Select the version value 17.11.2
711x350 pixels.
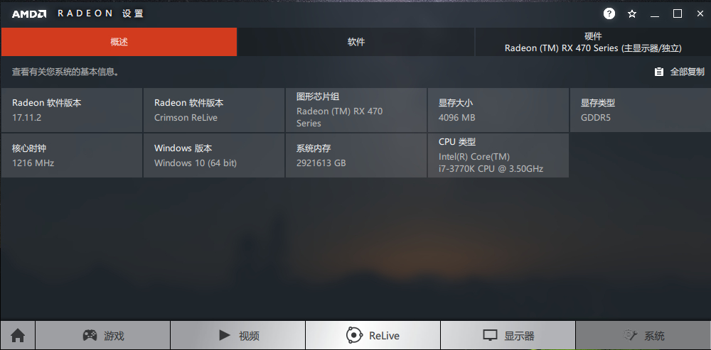click(x=27, y=118)
